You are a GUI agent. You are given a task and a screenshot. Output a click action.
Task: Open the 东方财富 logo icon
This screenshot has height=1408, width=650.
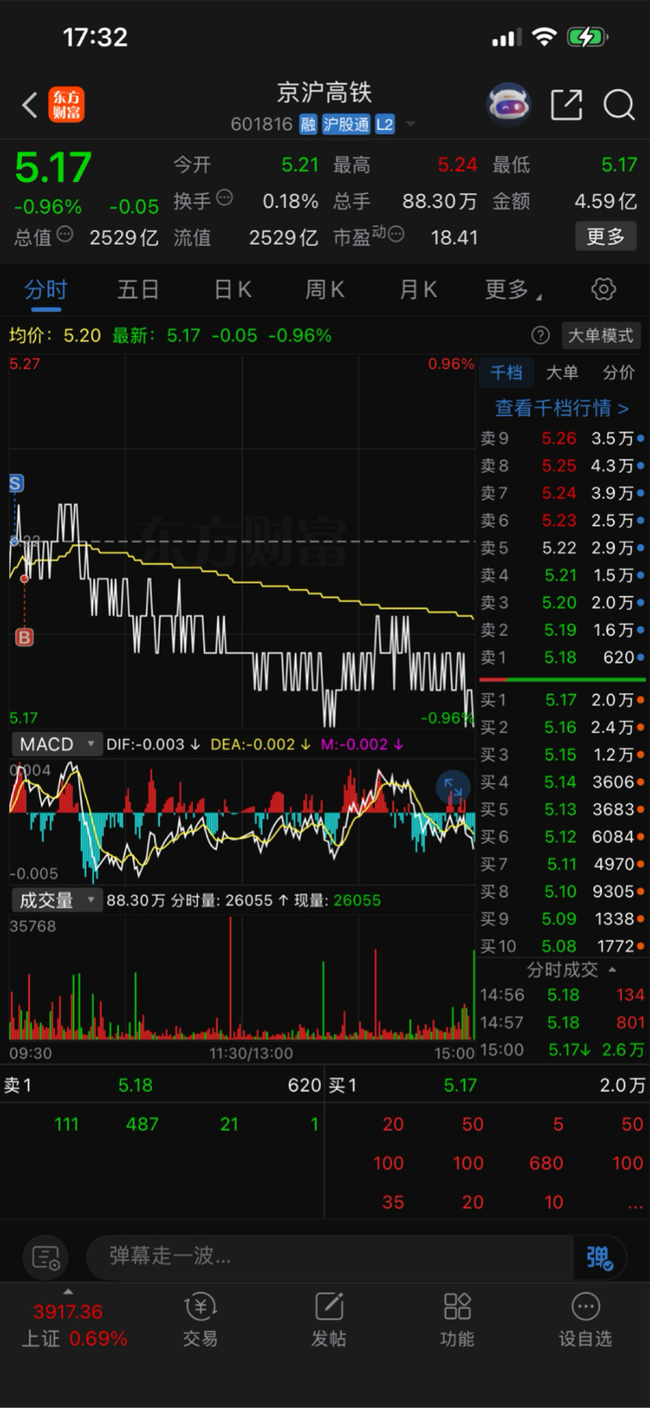point(66,105)
